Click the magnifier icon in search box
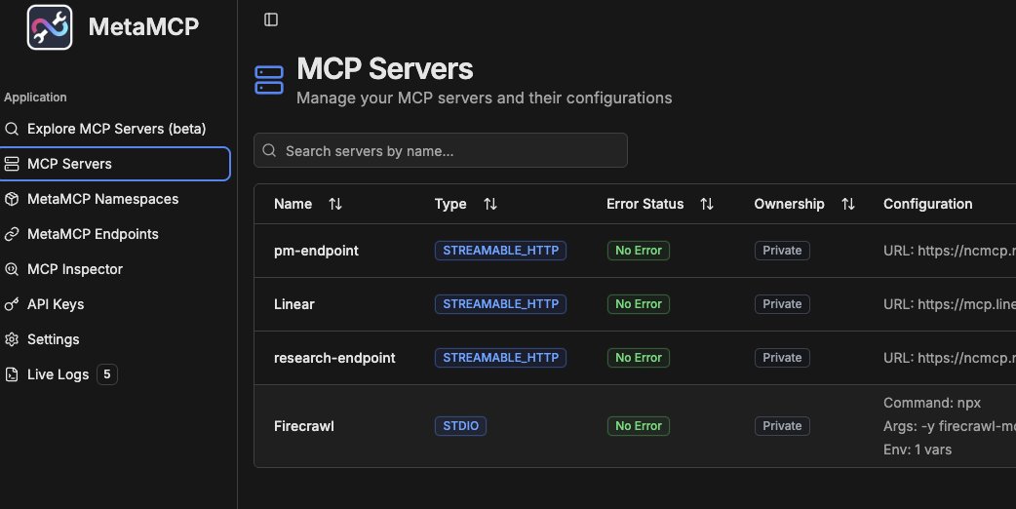1016x509 pixels. click(269, 150)
